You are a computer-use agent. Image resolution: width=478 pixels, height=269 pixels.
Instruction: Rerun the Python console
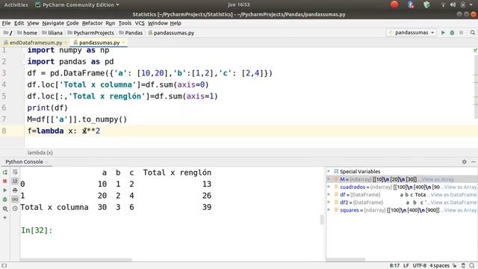(5, 173)
